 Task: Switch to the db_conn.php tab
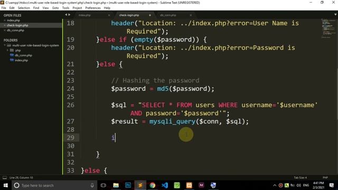pyautogui.click(x=174, y=15)
